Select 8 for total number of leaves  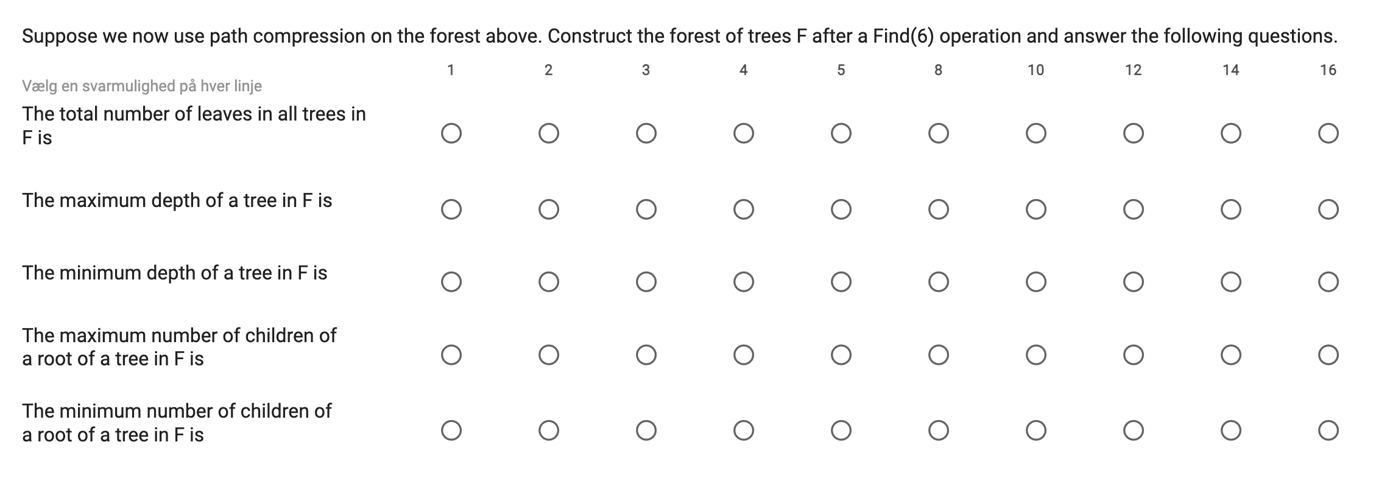tap(939, 133)
